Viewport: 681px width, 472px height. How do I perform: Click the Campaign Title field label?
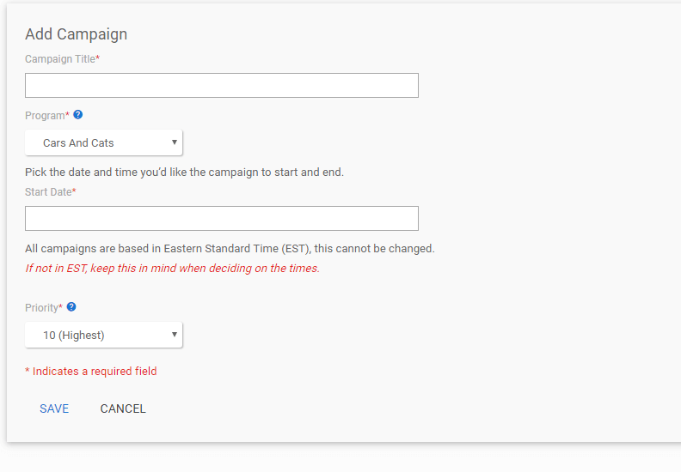62,59
